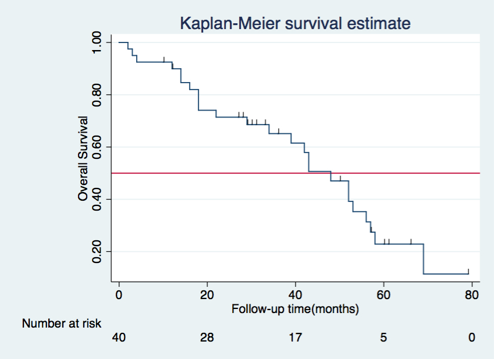494x359 pixels.
Task: Select the x-axis tick label 20
Action: [x=207, y=294]
